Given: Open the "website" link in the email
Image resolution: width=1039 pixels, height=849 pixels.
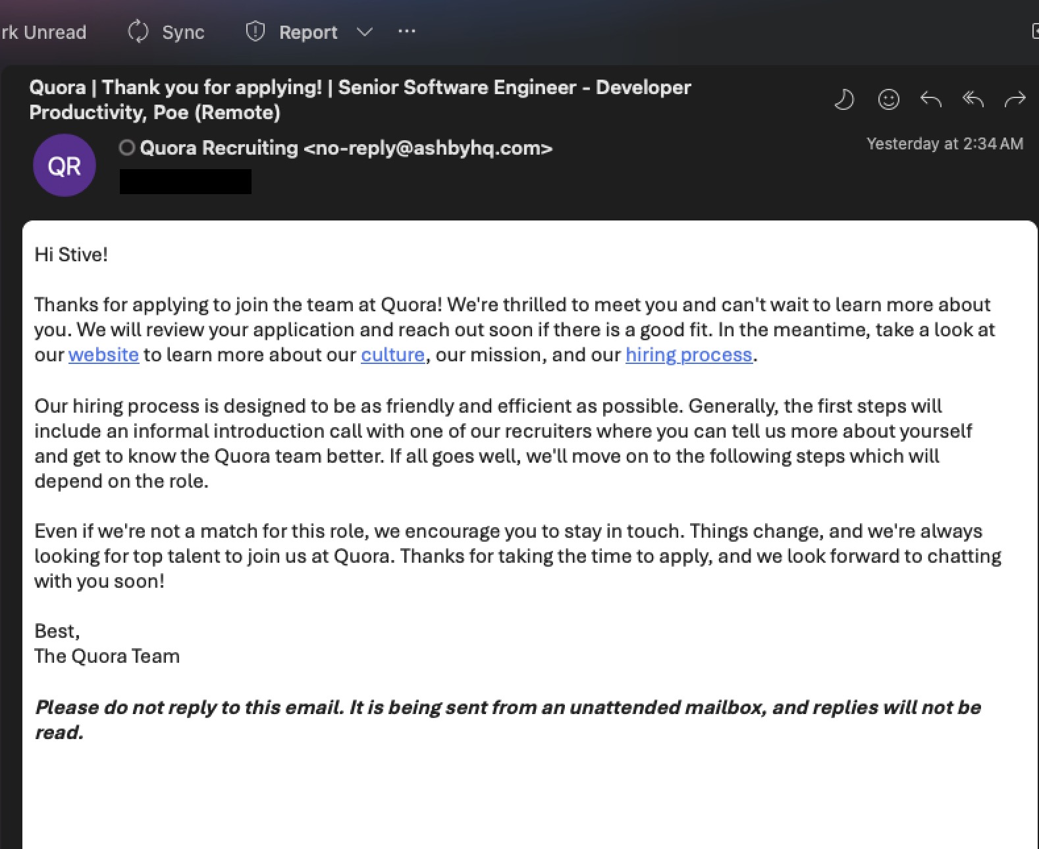Looking at the screenshot, I should coord(103,355).
